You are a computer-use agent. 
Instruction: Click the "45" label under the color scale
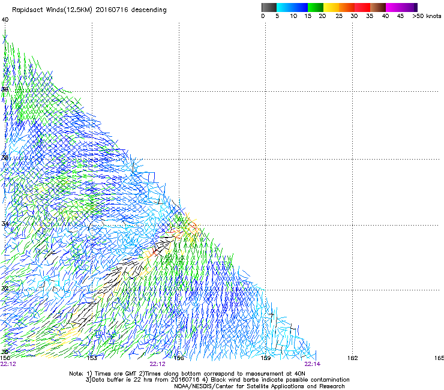click(400, 16)
